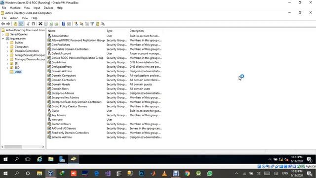316x178 pixels.
Task: Go back with the toolbar Back arrow
Action: [x=3, y=24]
